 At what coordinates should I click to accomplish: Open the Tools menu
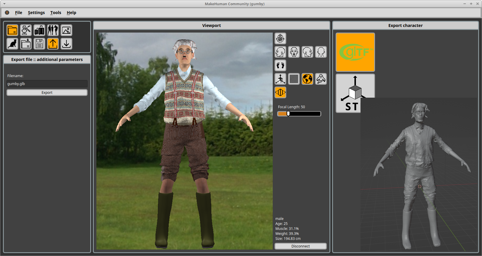56,13
